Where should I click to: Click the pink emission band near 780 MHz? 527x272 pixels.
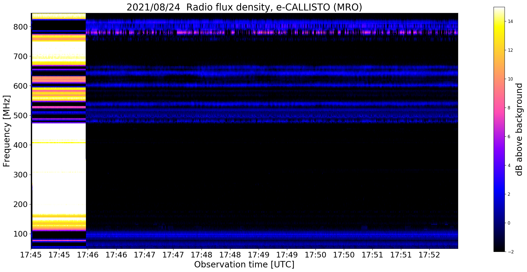click(272, 33)
